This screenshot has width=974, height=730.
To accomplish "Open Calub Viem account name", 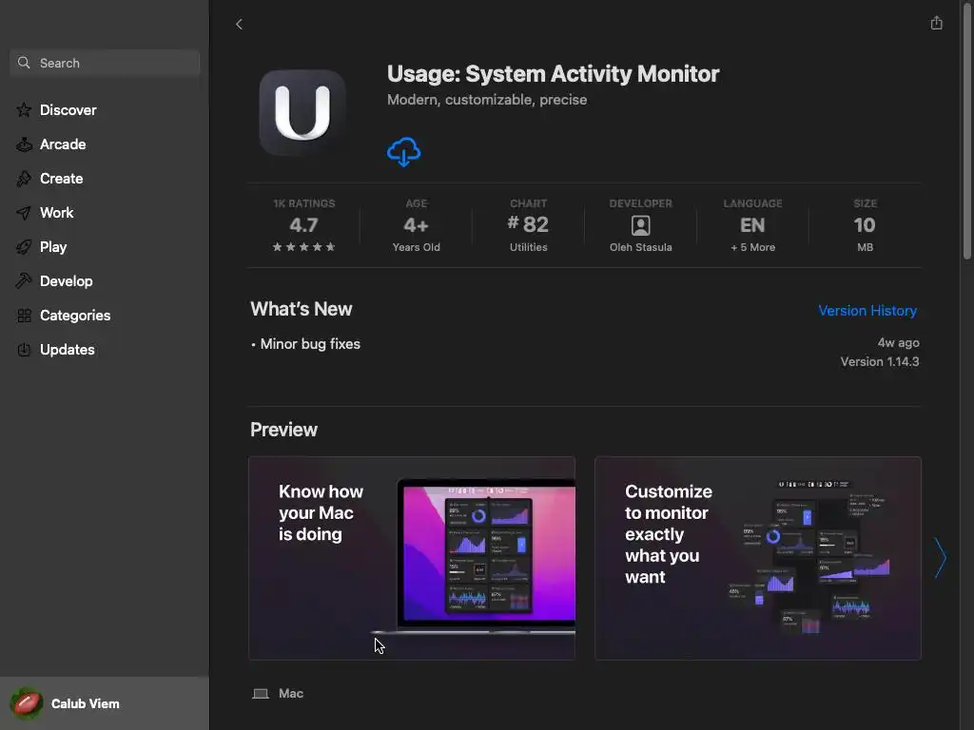I will pyautogui.click(x=85, y=703).
